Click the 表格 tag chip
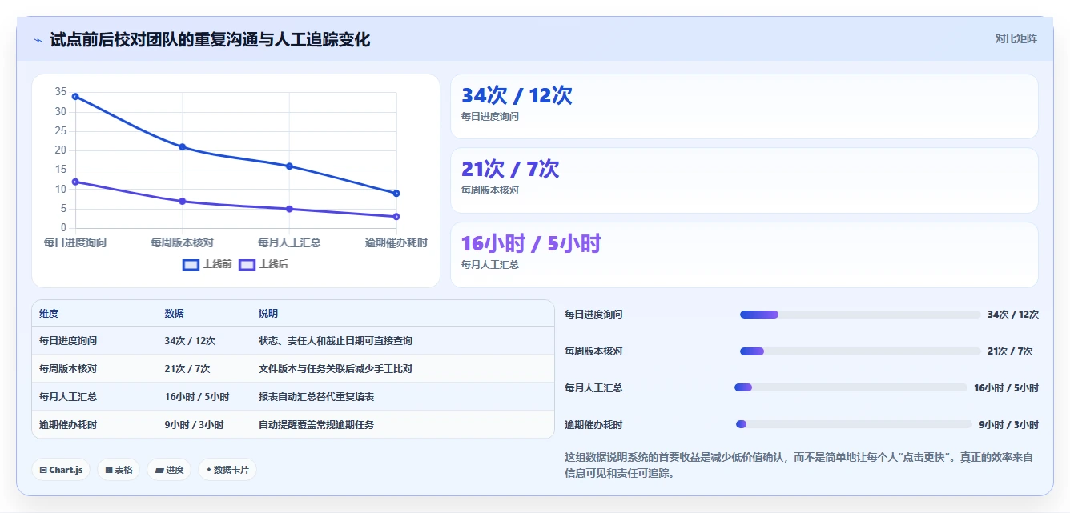The width and height of the screenshot is (1070, 513). pos(119,470)
